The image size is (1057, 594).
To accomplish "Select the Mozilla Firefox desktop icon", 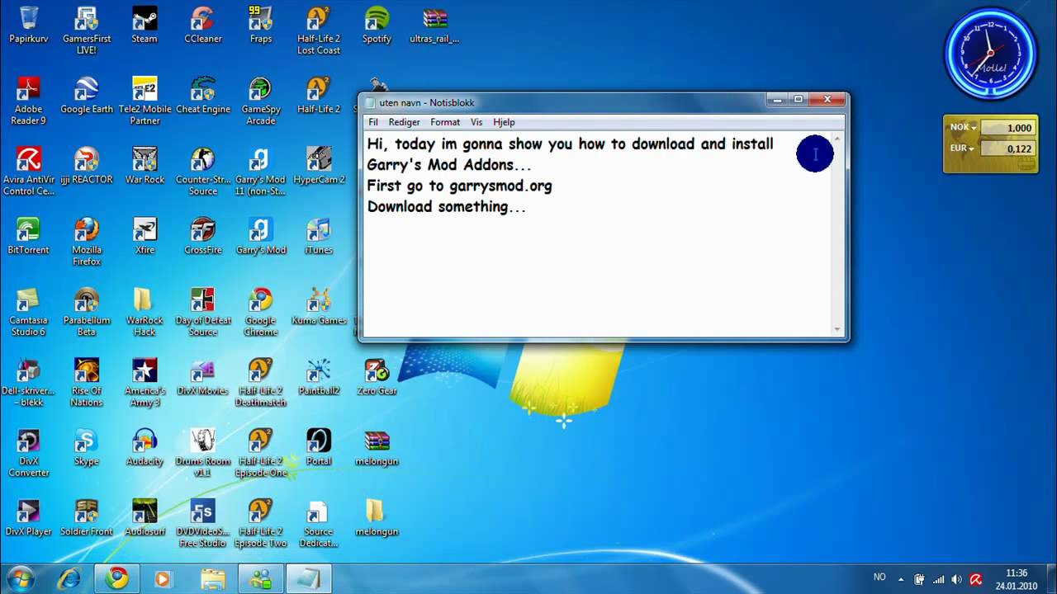I will pyautogui.click(x=87, y=242).
